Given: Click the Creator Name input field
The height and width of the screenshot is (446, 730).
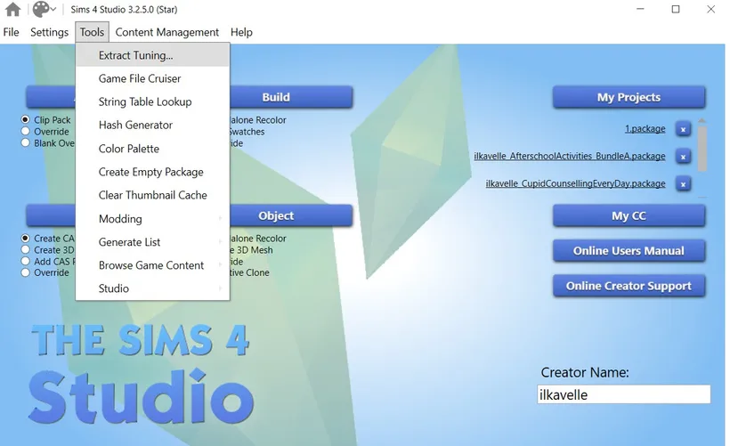Looking at the screenshot, I should coord(624,394).
